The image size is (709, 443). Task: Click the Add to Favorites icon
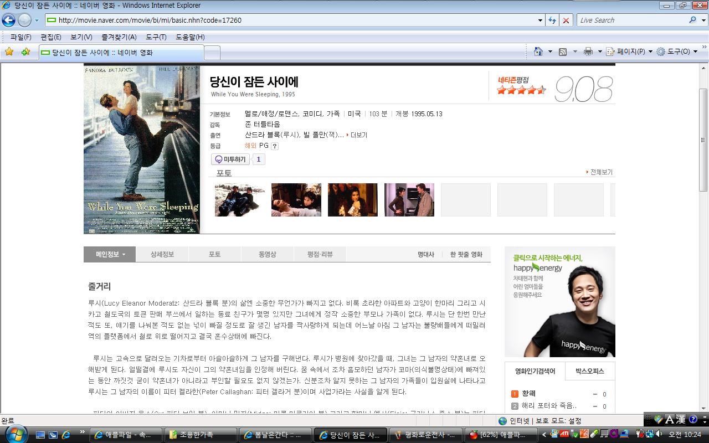pyautogui.click(x=25, y=52)
